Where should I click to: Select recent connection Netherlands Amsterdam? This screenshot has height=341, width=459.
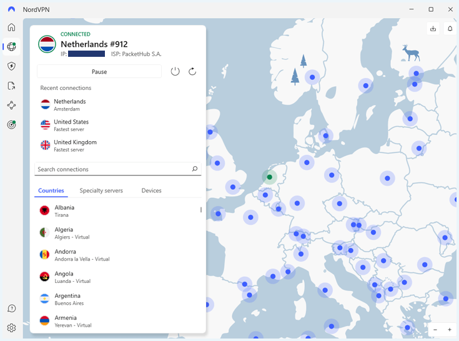117,105
